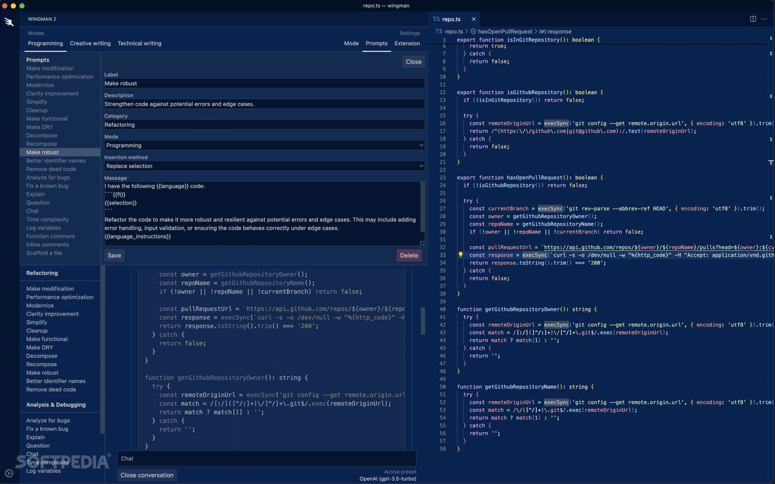Select Decompose under the Refactoring heading
Viewport: 775px width, 484px height.
pyautogui.click(x=42, y=356)
